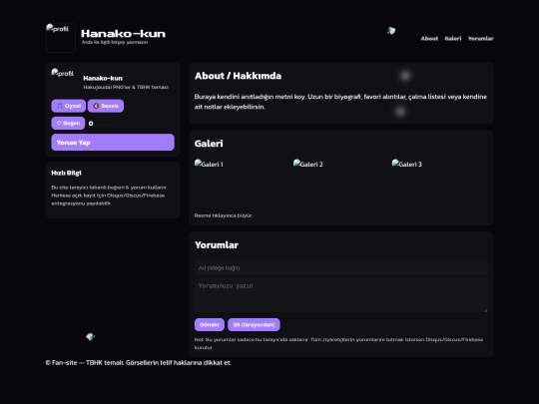Click the Hızlı Bilgi heading

pyautogui.click(x=66, y=173)
